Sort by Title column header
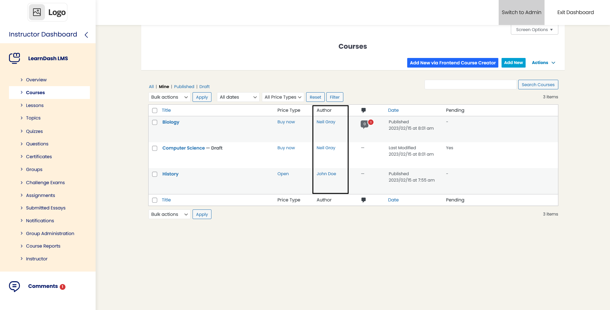 click(166, 110)
